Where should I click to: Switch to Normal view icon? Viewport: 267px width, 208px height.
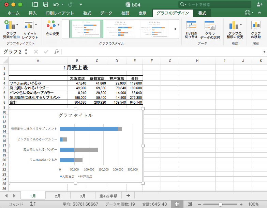(x=177, y=204)
